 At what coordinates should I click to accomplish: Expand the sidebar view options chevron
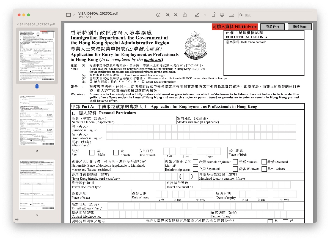(x=74, y=15)
